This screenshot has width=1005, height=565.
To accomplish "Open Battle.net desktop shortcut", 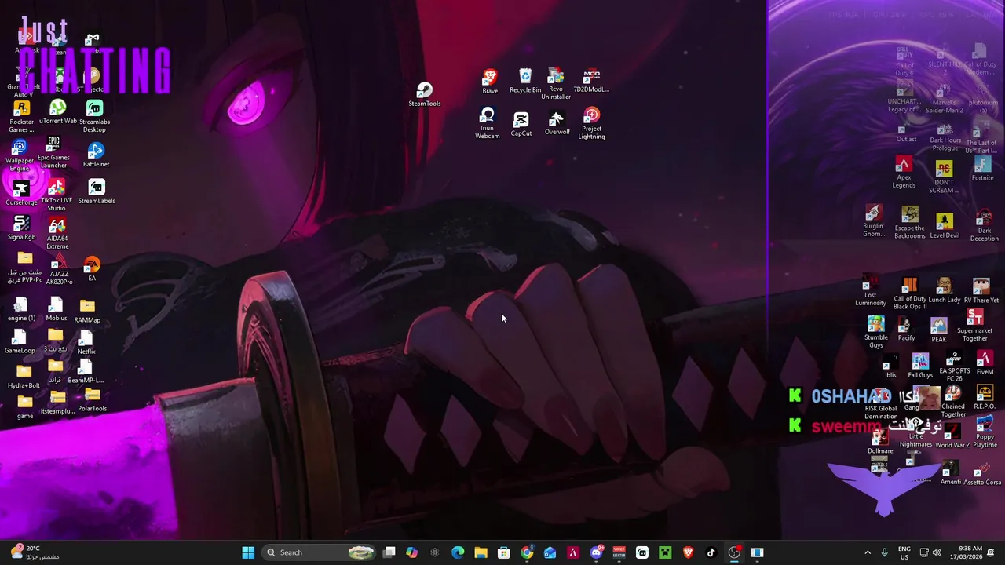I will [x=96, y=155].
